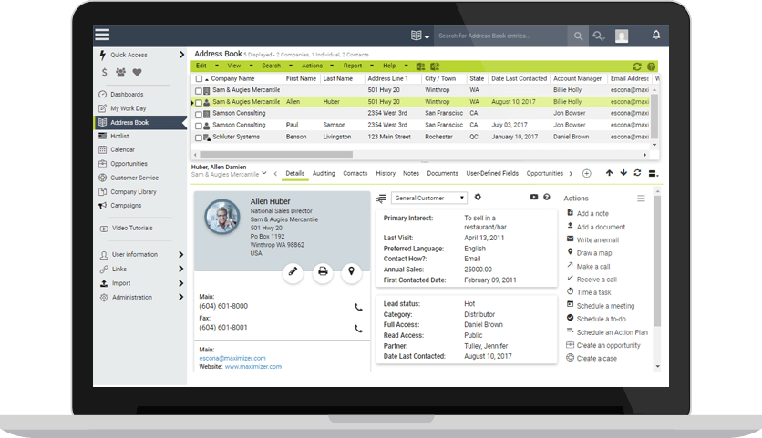Open Calendar in sidebar
This screenshot has width=762, height=438.
coord(122,149)
